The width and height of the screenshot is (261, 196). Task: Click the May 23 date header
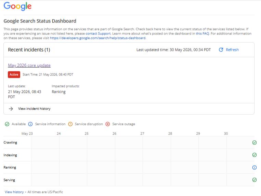(x=27, y=134)
